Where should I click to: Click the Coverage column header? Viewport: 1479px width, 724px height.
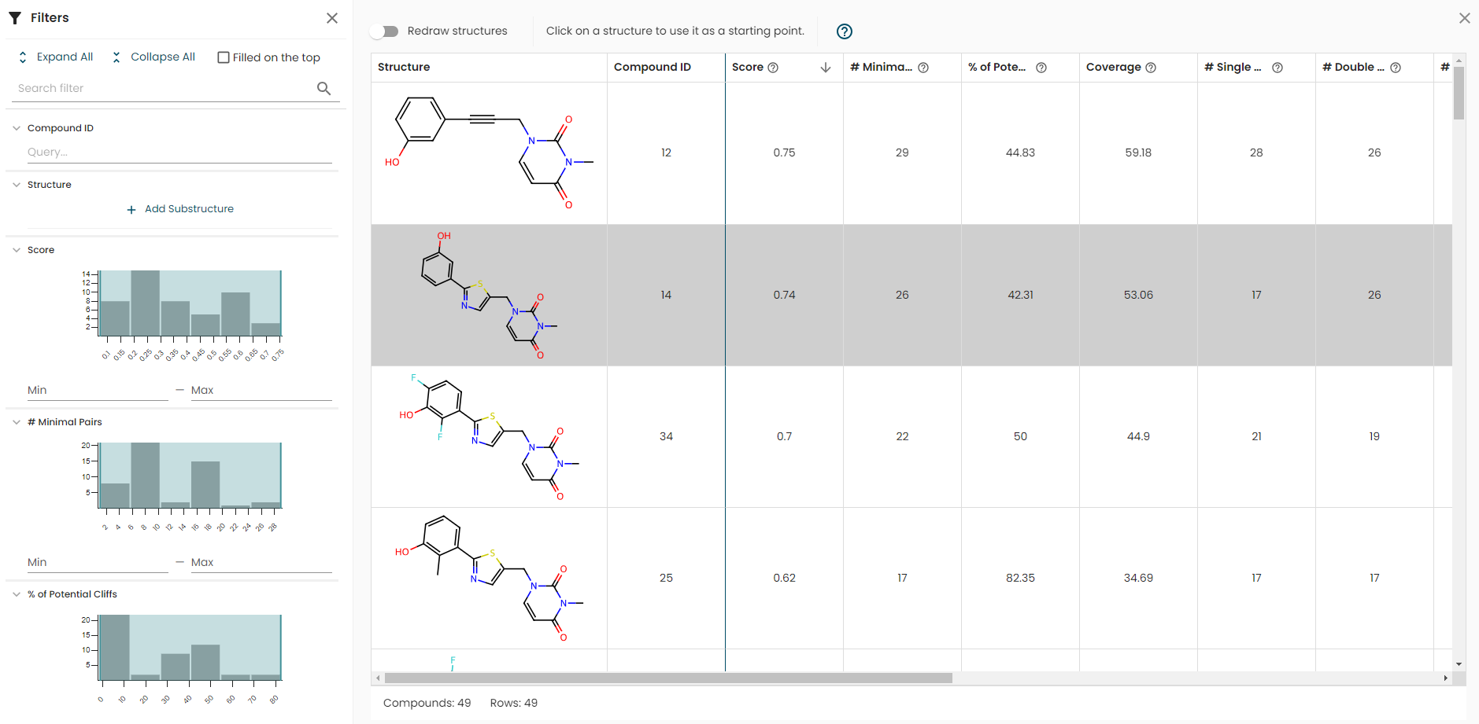click(1138, 68)
